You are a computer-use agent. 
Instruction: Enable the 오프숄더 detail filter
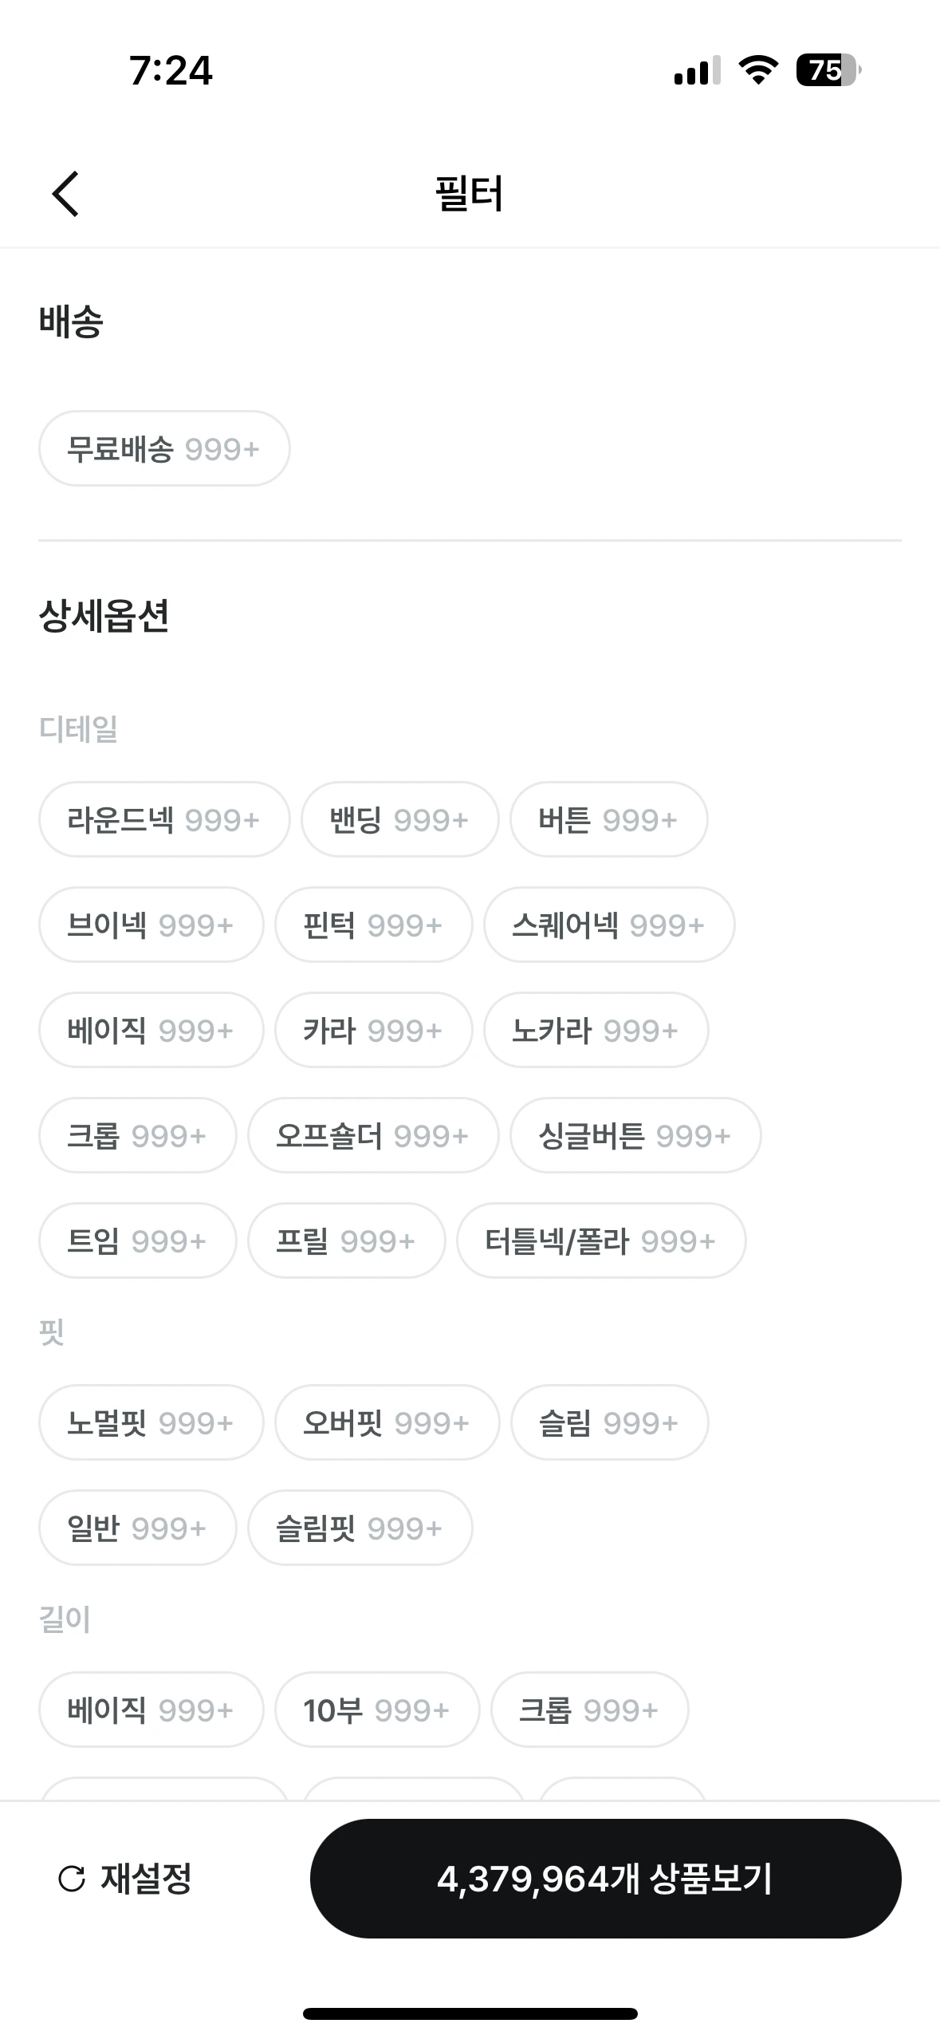[373, 1135]
